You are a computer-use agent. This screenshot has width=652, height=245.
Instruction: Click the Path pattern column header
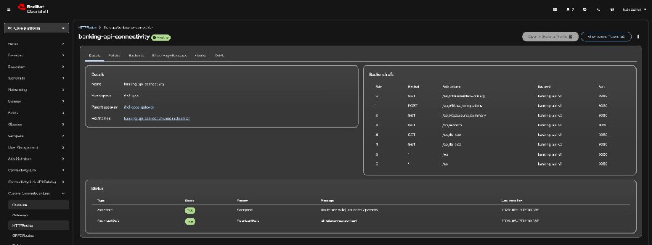pos(451,87)
